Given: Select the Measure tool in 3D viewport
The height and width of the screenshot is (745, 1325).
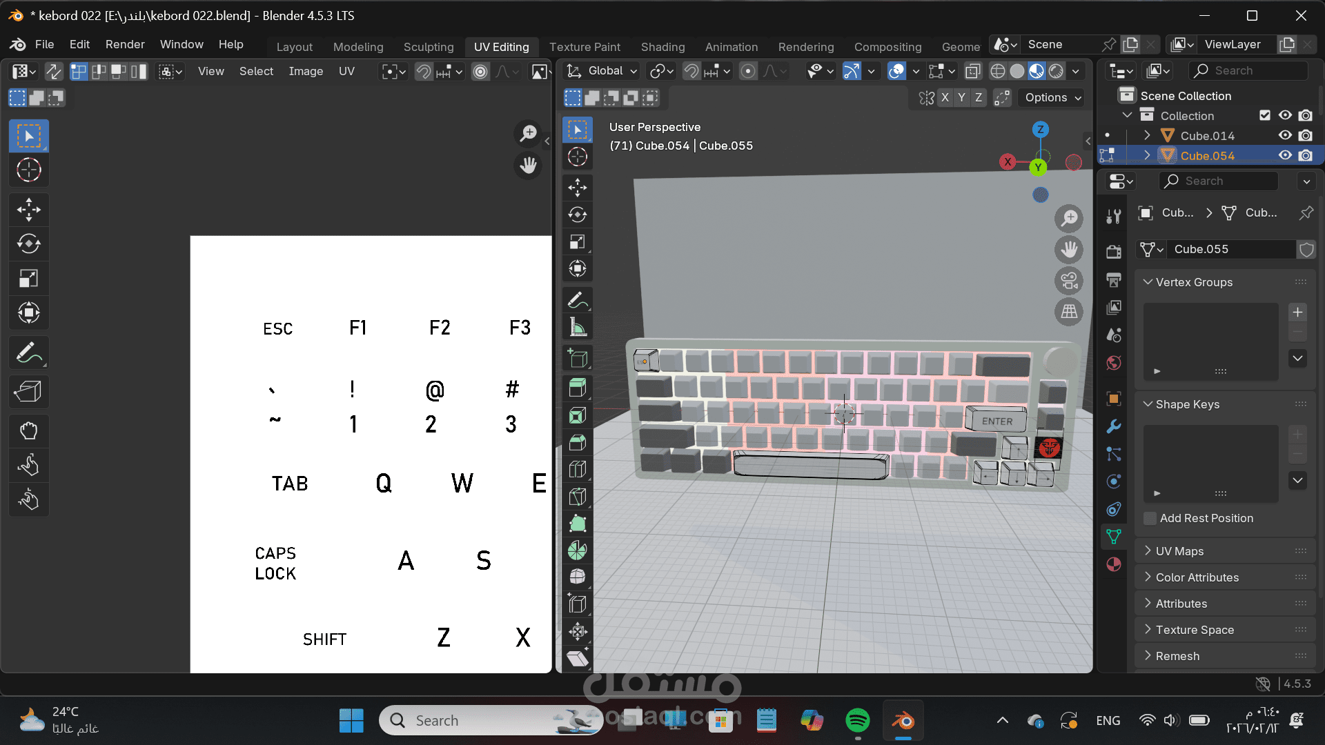Looking at the screenshot, I should (578, 328).
